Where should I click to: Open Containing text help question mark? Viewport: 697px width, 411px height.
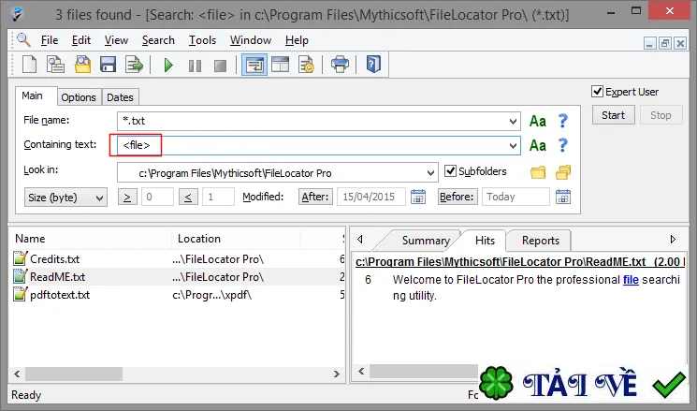(563, 145)
